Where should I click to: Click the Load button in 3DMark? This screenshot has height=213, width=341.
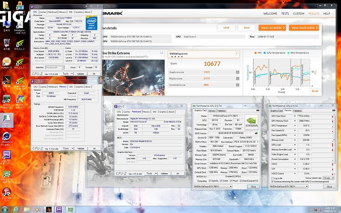226,27
